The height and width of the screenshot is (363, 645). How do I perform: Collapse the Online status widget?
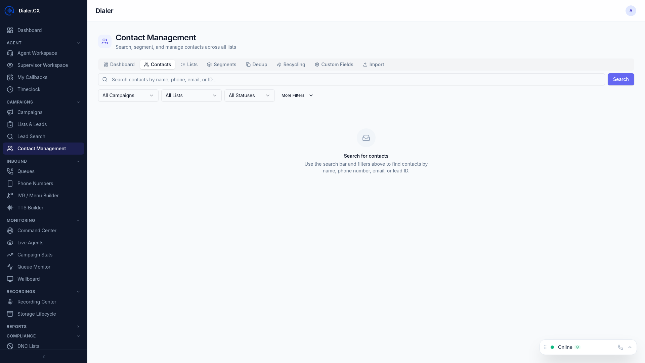click(630, 347)
